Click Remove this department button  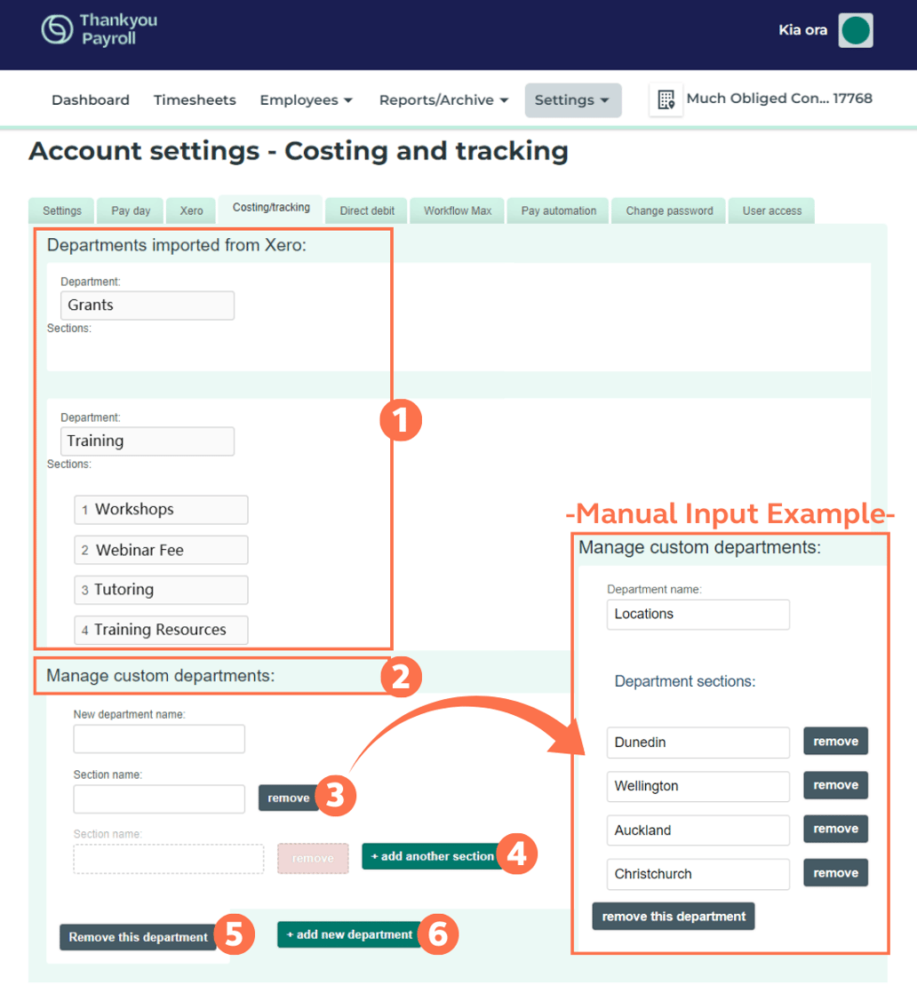click(138, 934)
